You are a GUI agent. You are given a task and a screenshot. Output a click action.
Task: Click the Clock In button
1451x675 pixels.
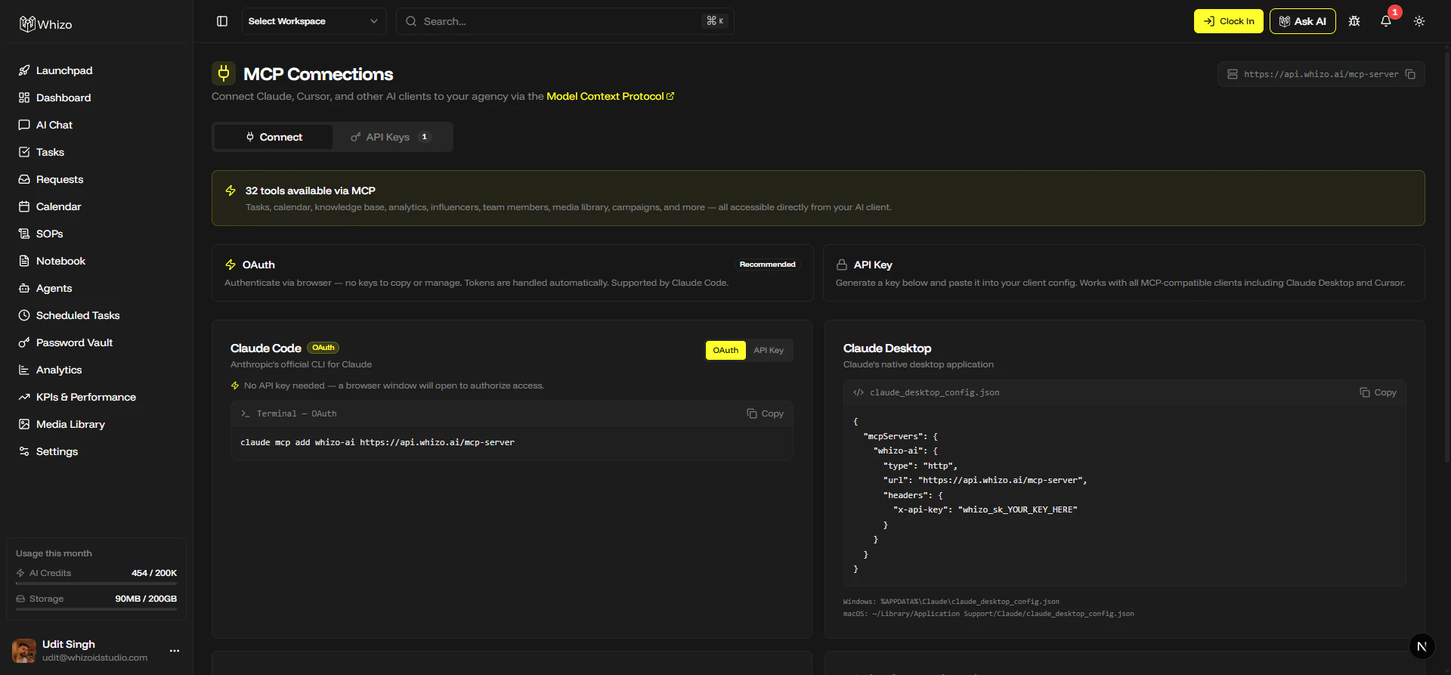[1229, 21]
